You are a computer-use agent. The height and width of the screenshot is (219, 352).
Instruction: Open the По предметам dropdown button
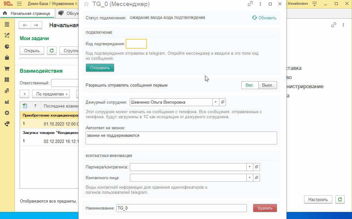click(x=53, y=94)
